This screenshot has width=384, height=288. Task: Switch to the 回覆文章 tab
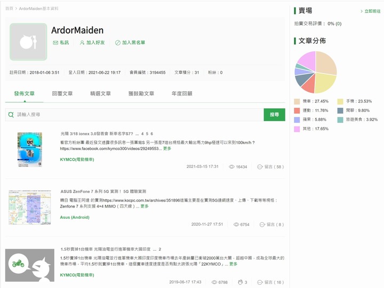pyautogui.click(x=62, y=93)
